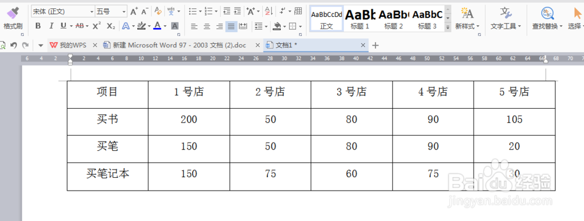Center align the text

(207, 26)
